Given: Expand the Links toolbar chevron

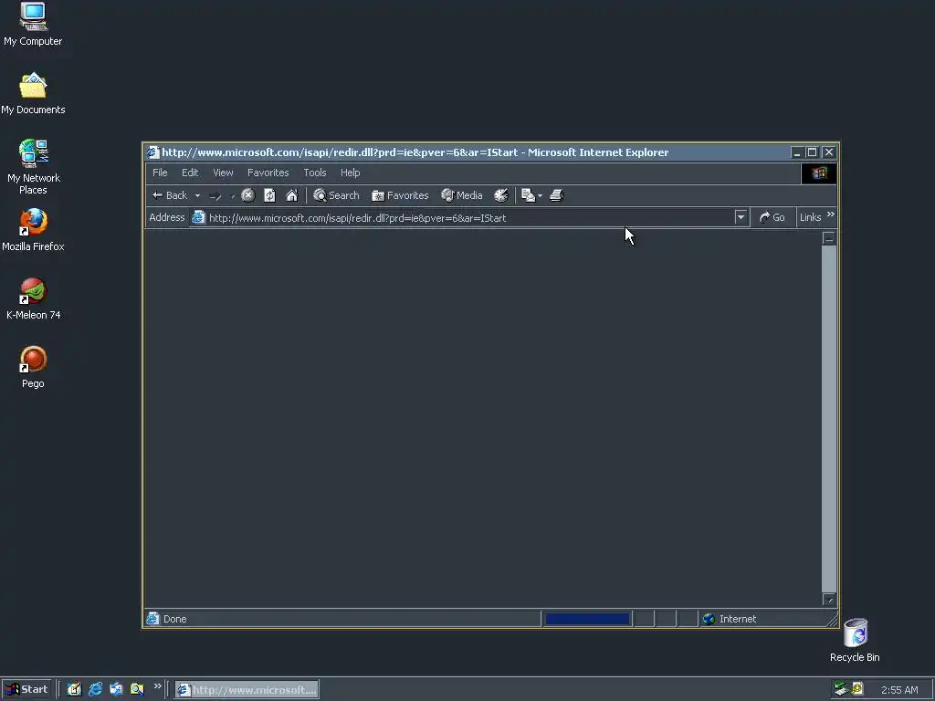Looking at the screenshot, I should 831,214.
